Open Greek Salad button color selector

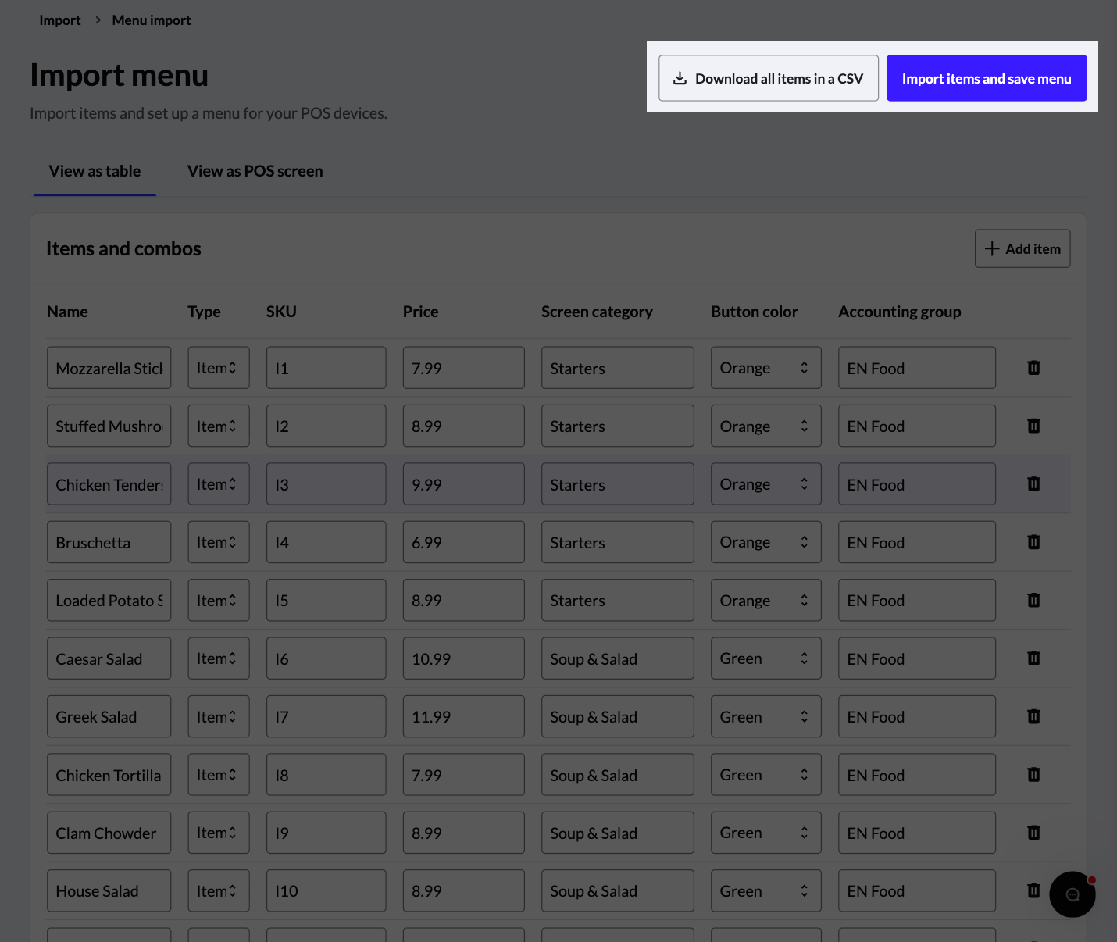766,716
